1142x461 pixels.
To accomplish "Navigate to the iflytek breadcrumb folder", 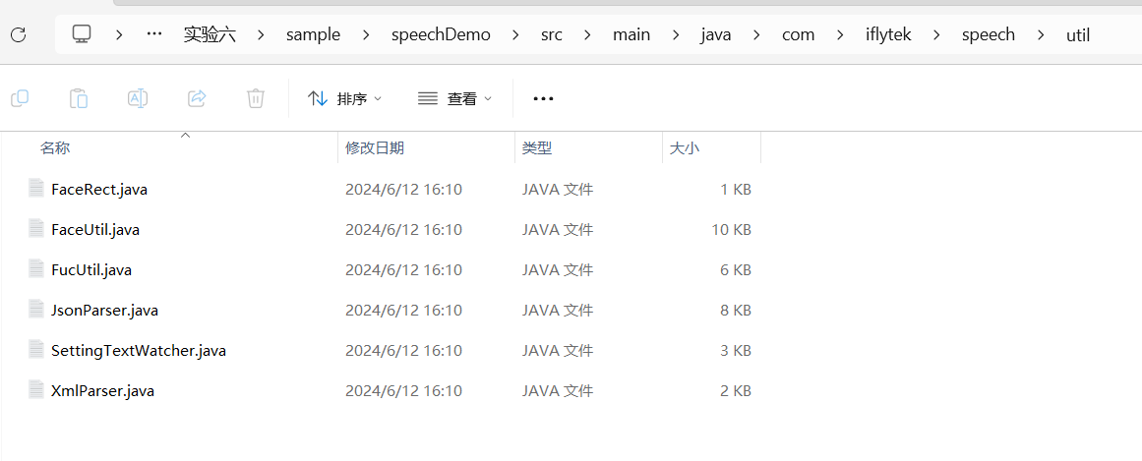I will (x=886, y=34).
